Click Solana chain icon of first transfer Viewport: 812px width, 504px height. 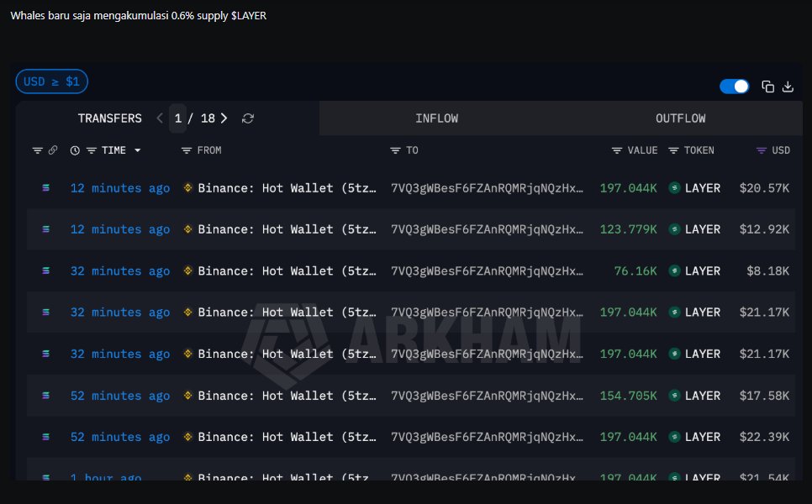[45, 188]
